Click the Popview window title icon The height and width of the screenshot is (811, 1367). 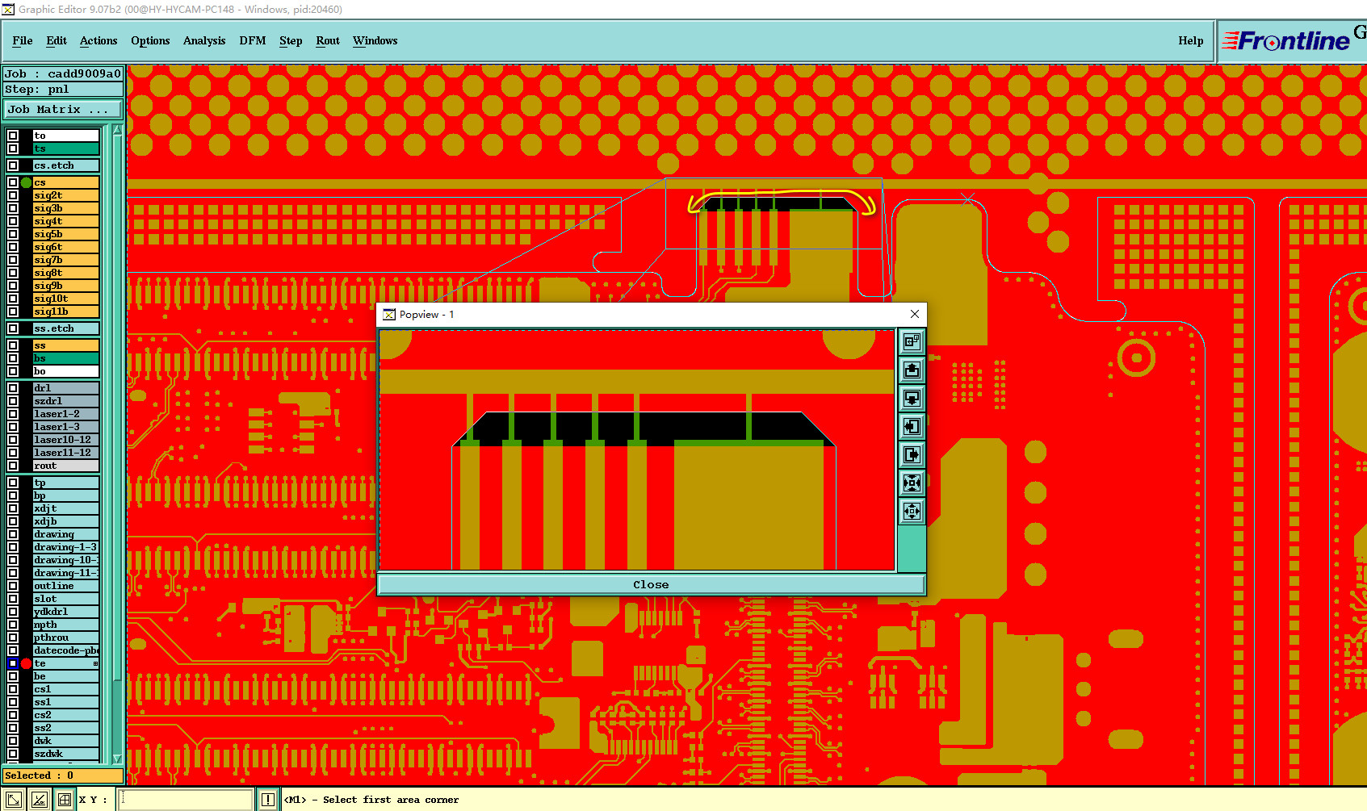pos(389,315)
